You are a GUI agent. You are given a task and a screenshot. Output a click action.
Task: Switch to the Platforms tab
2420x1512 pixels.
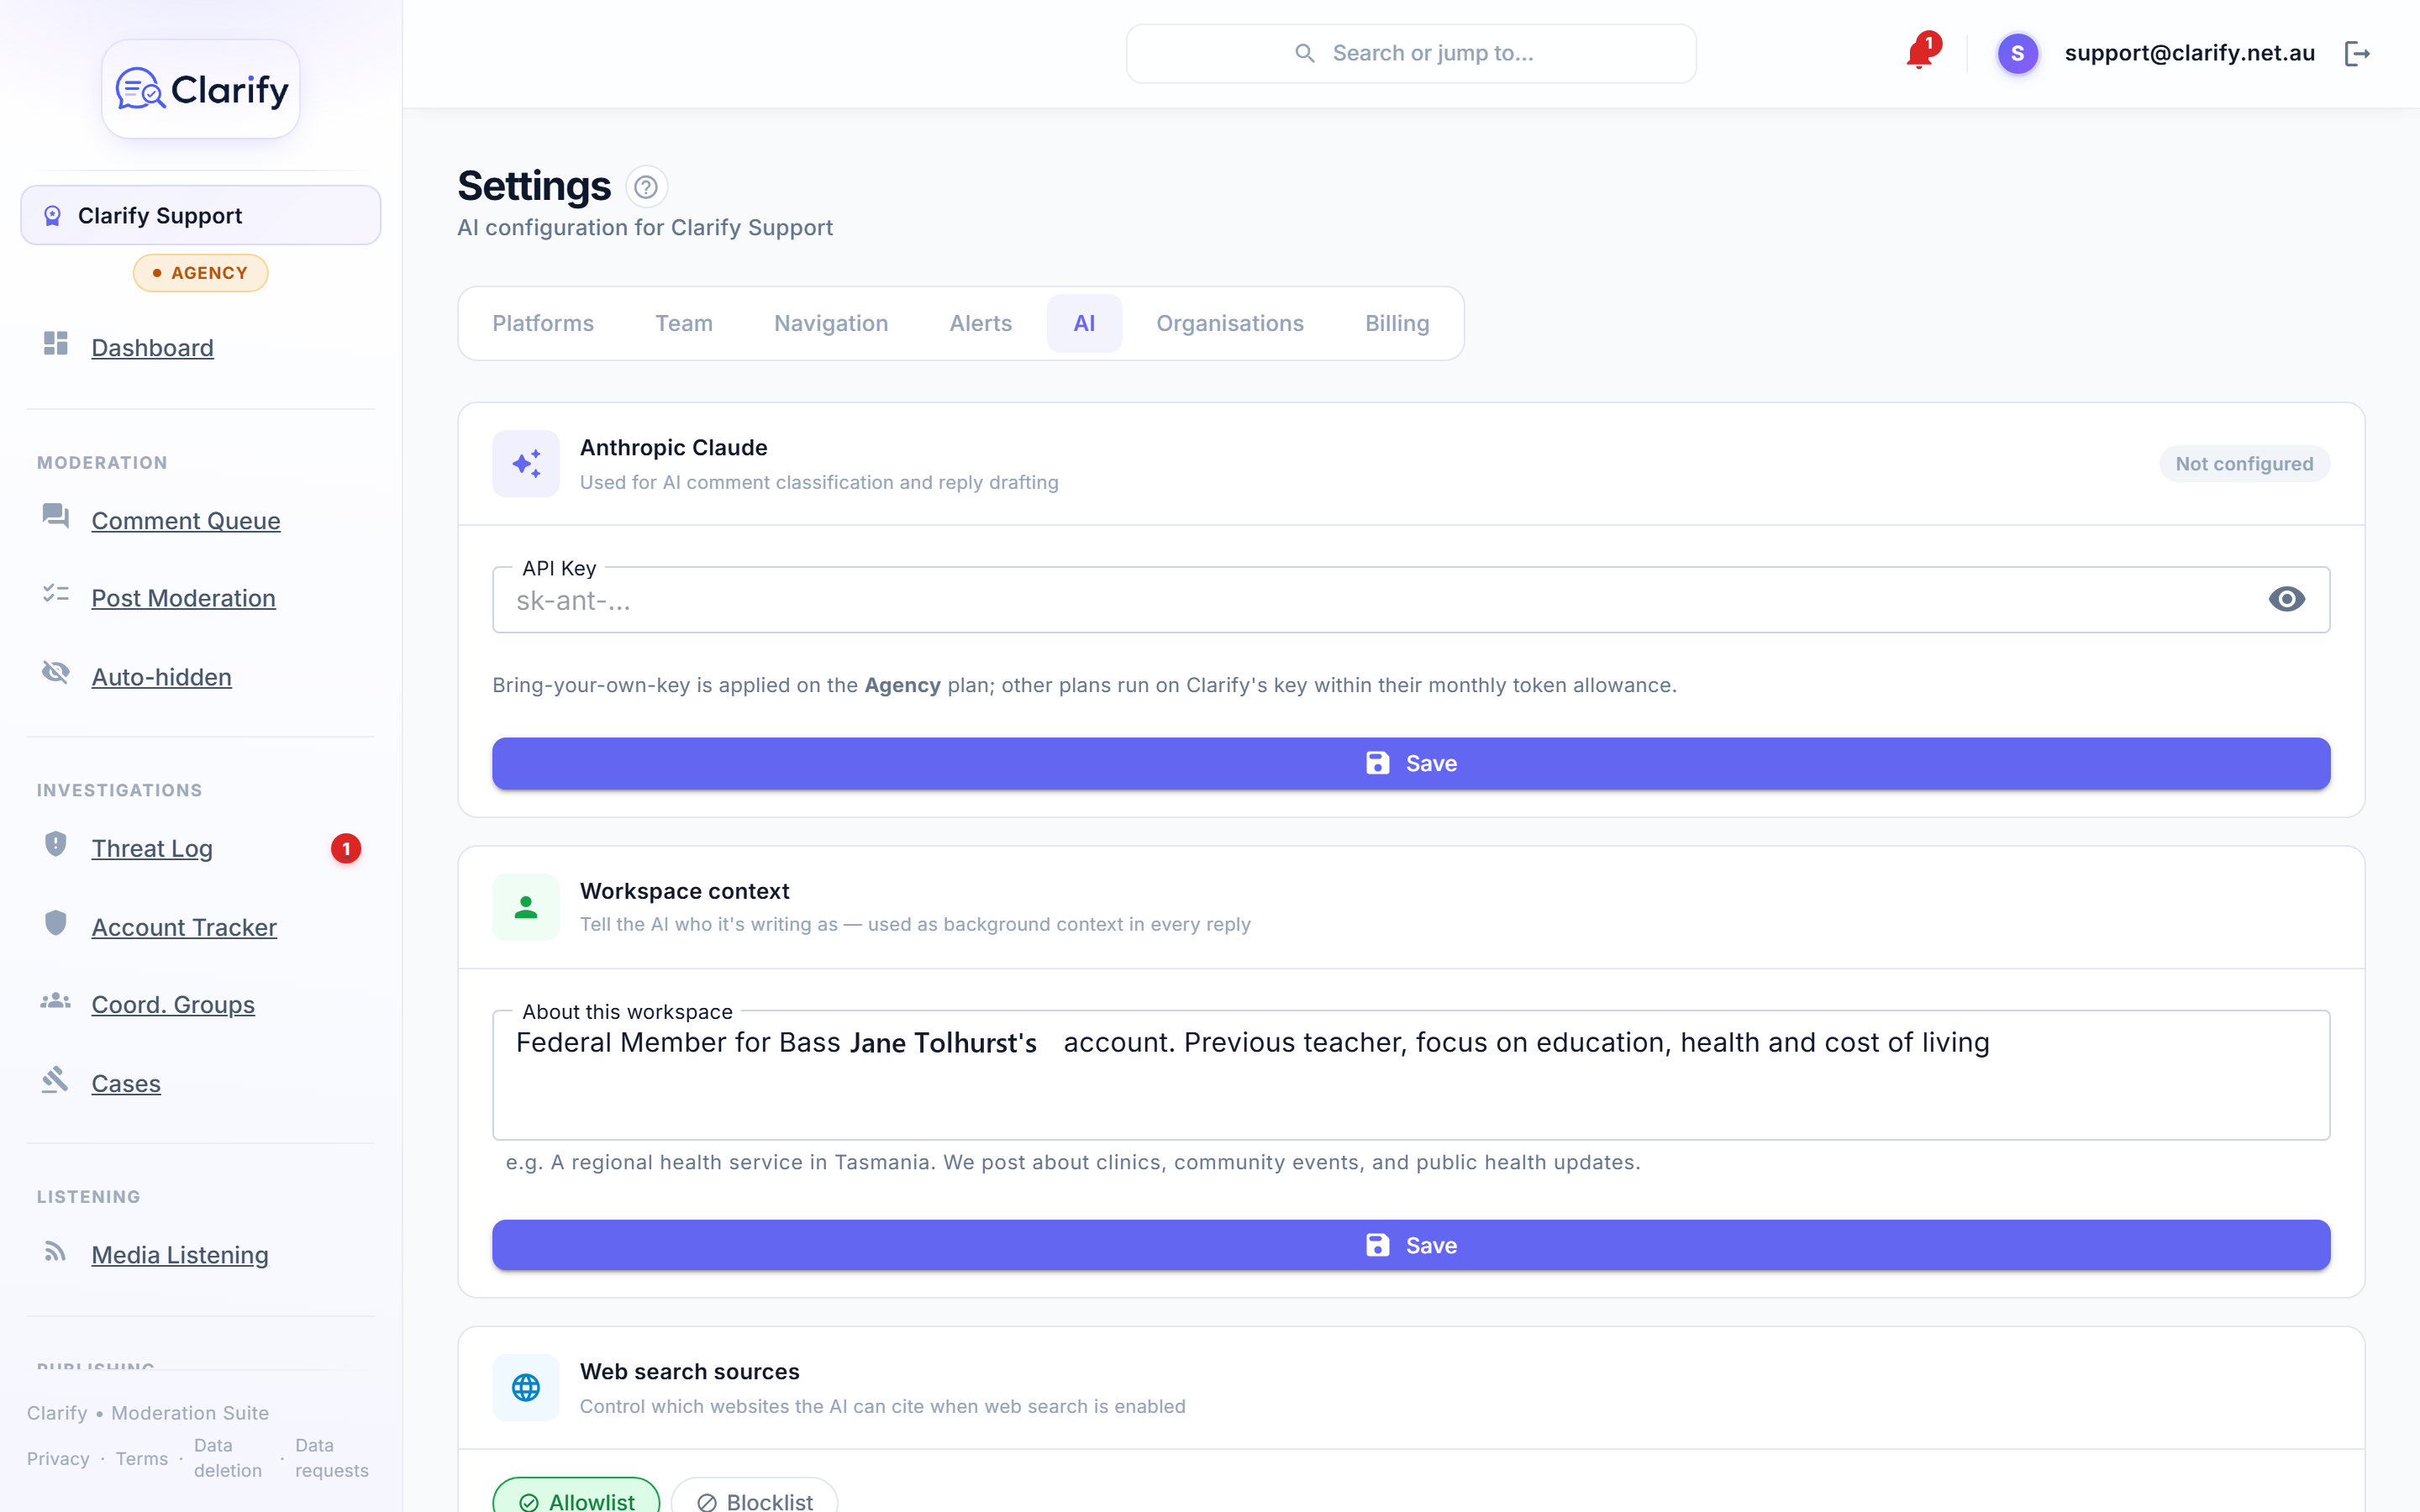coord(543,324)
